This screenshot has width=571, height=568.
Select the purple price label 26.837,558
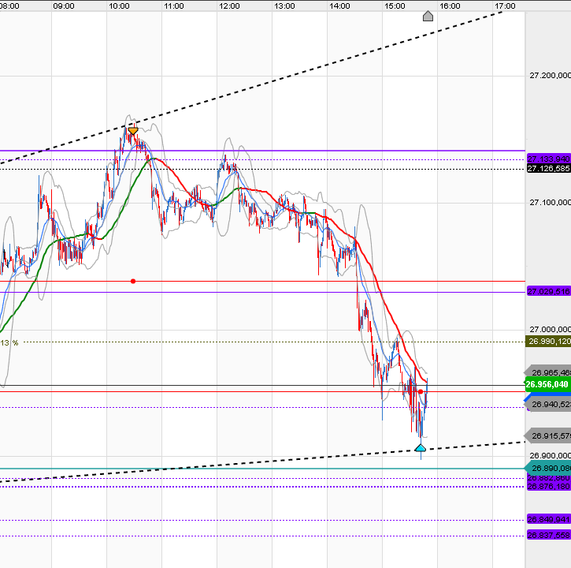coord(548,535)
